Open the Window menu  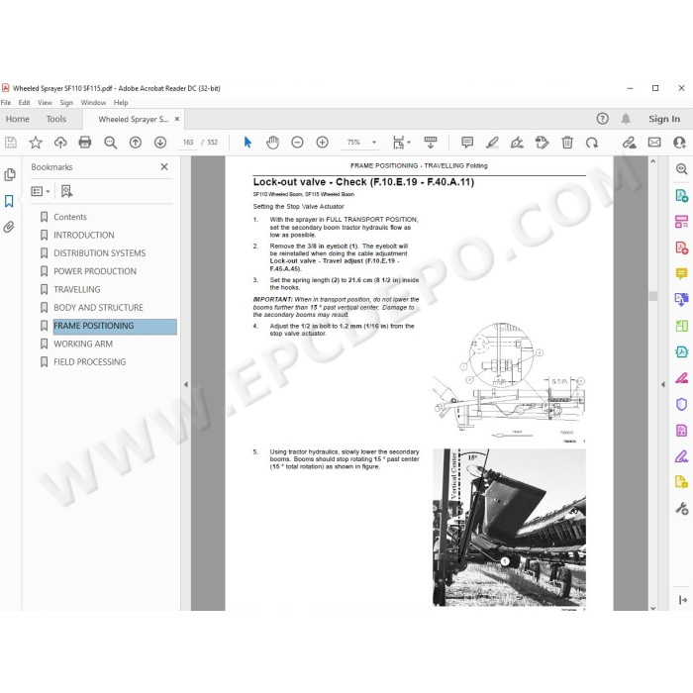(93, 103)
